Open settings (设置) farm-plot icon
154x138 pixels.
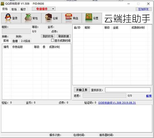89,17
